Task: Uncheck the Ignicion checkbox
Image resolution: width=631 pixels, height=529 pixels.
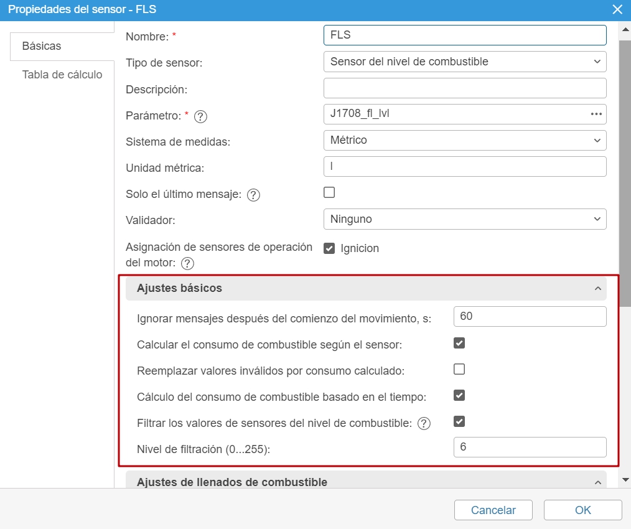Action: pyautogui.click(x=329, y=248)
